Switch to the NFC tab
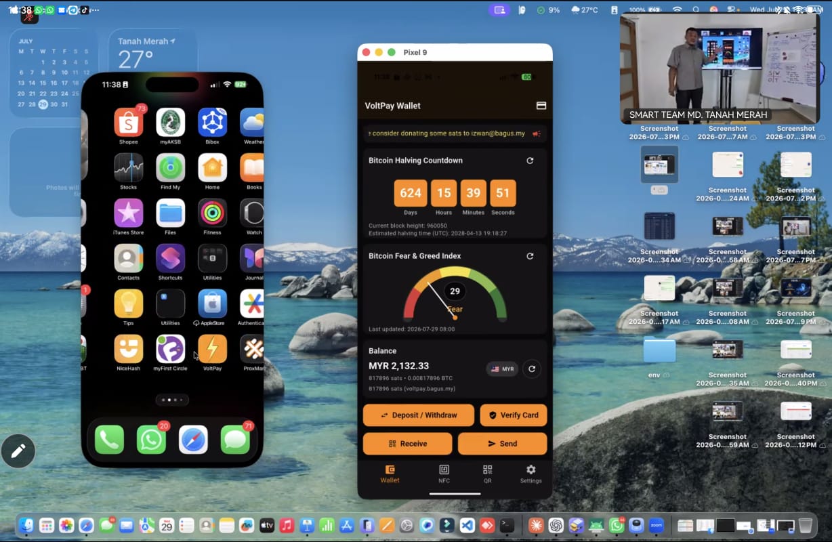 [444, 474]
